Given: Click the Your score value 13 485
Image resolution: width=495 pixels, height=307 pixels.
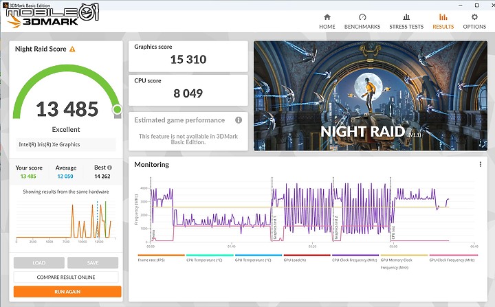Looking at the screenshot, I should point(28,177).
